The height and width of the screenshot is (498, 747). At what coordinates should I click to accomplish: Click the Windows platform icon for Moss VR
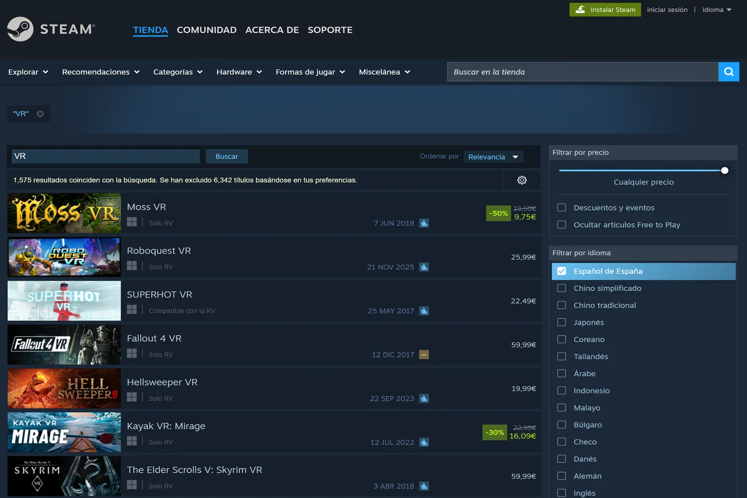click(x=132, y=222)
